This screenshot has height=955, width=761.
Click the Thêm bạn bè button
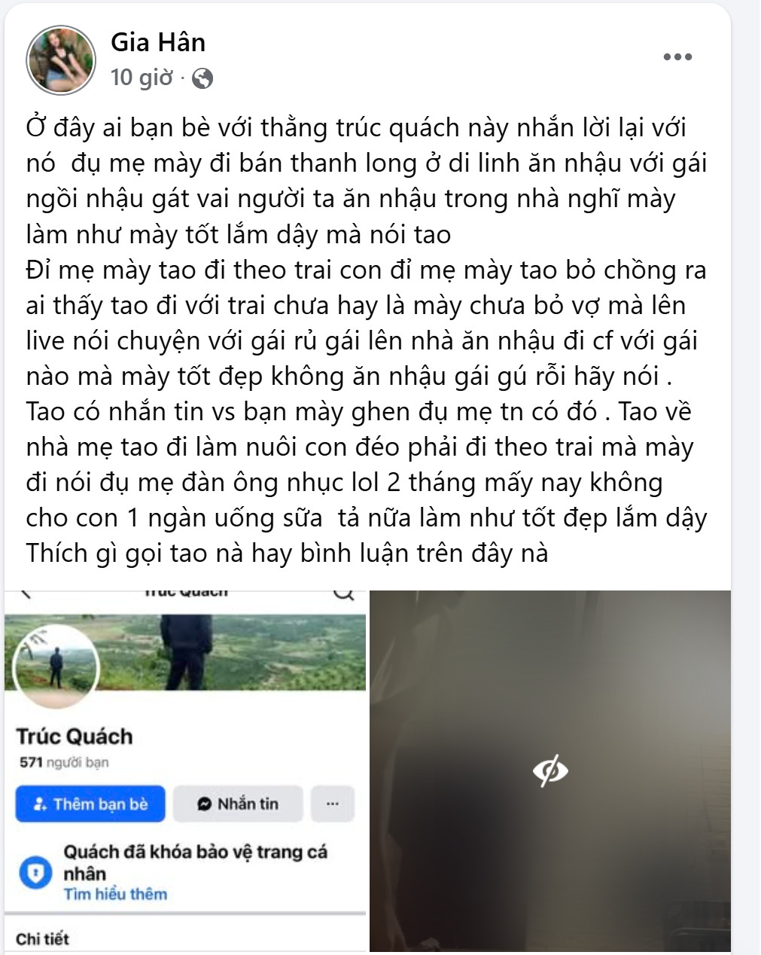coord(90,804)
